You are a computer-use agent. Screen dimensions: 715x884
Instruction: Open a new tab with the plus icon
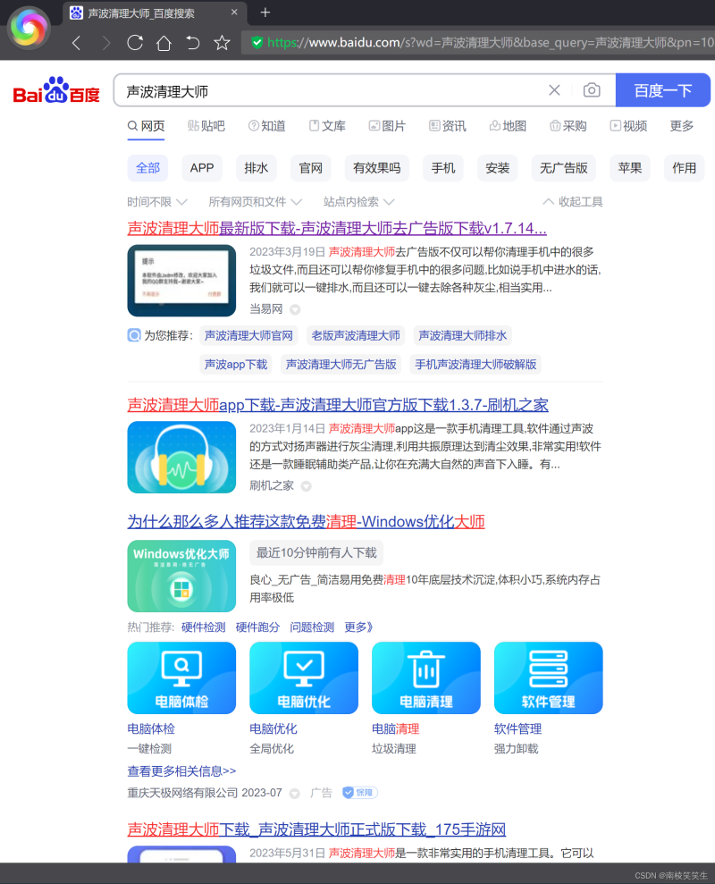[265, 13]
